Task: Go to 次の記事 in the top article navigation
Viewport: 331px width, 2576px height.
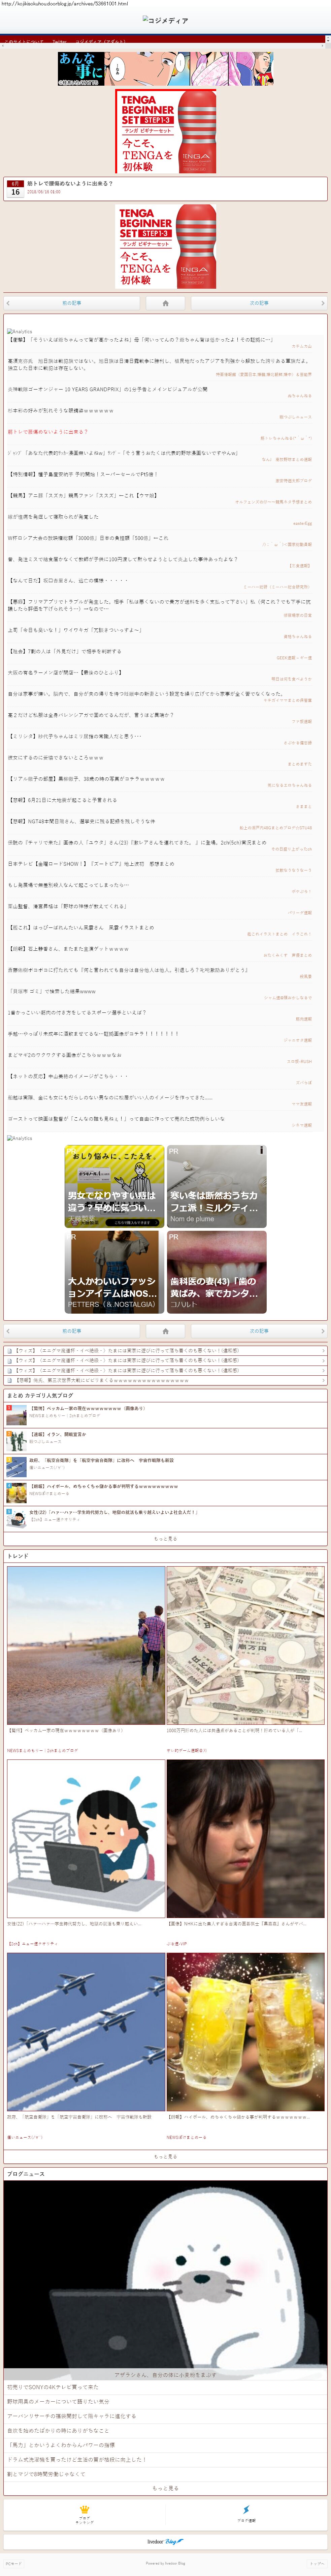Action: tap(259, 302)
